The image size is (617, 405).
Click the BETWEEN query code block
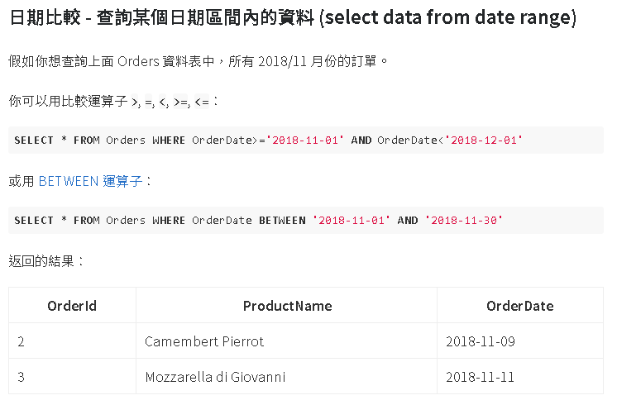tap(306, 220)
